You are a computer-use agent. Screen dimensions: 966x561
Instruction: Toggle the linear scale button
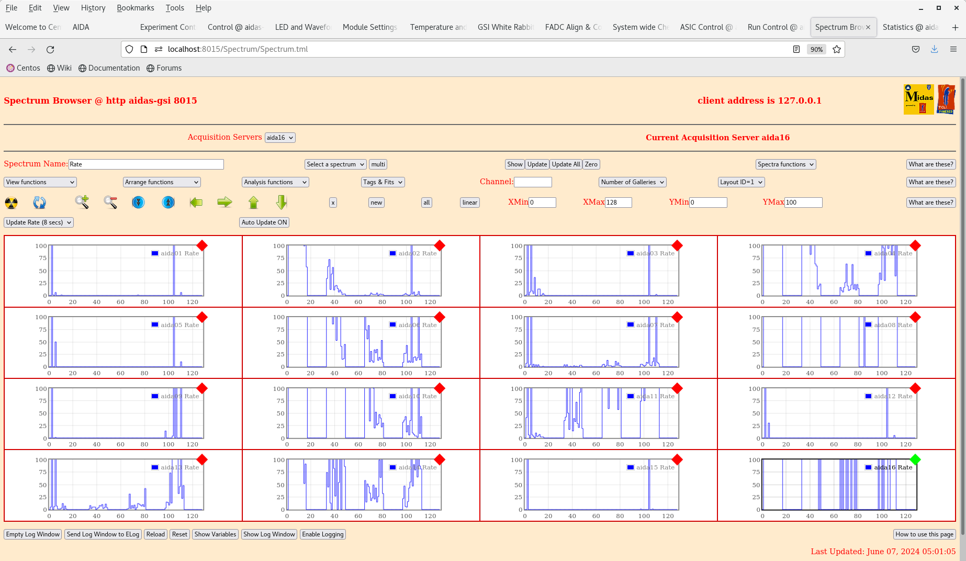(x=469, y=203)
